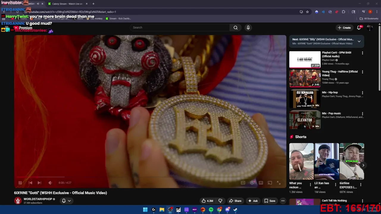Open options menu for Young Thug Halftime
Image resolution: width=381 pixels, height=214 pixels.
362,72
